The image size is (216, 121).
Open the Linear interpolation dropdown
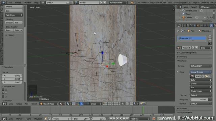pos(200,84)
